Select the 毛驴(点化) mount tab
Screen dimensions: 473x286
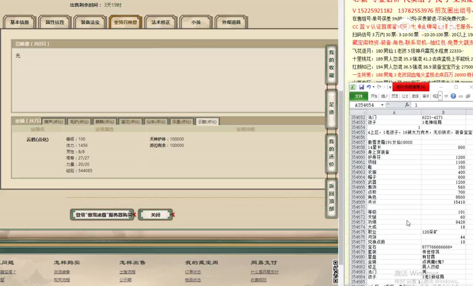click(x=79, y=122)
